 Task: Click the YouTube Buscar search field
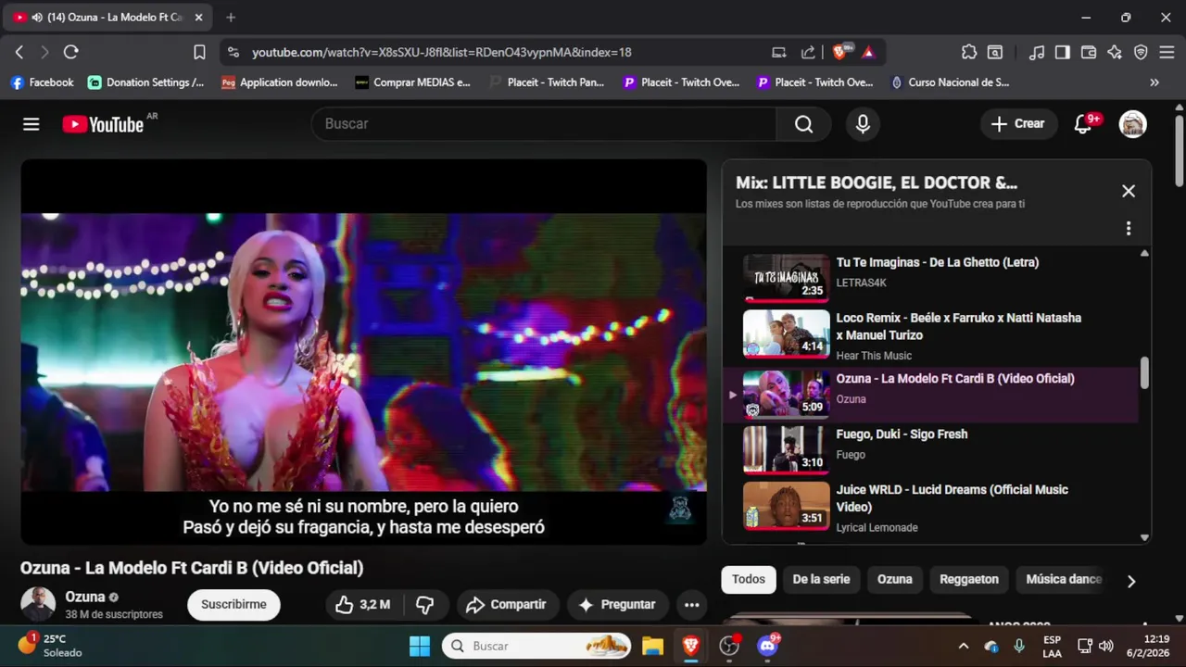(x=544, y=124)
